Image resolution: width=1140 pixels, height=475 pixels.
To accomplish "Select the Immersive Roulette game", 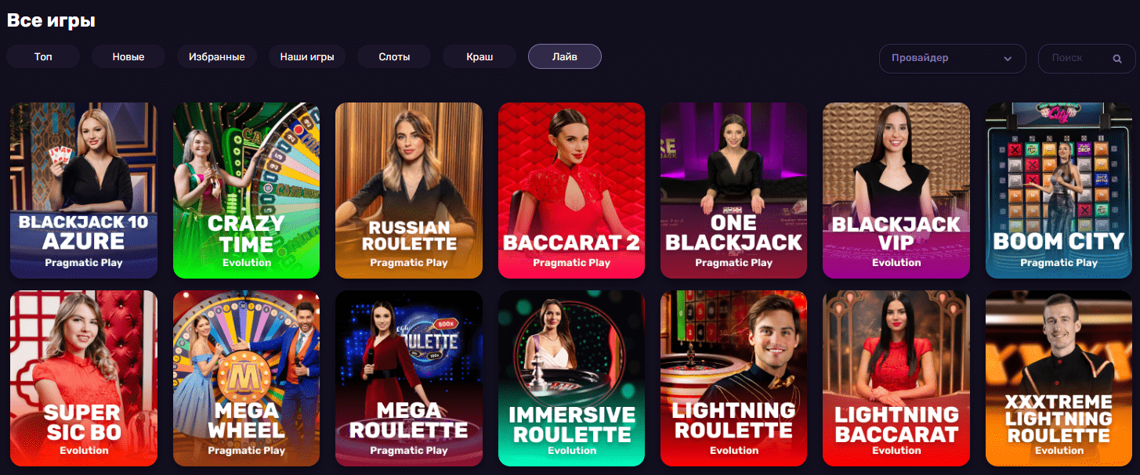I will (x=571, y=378).
